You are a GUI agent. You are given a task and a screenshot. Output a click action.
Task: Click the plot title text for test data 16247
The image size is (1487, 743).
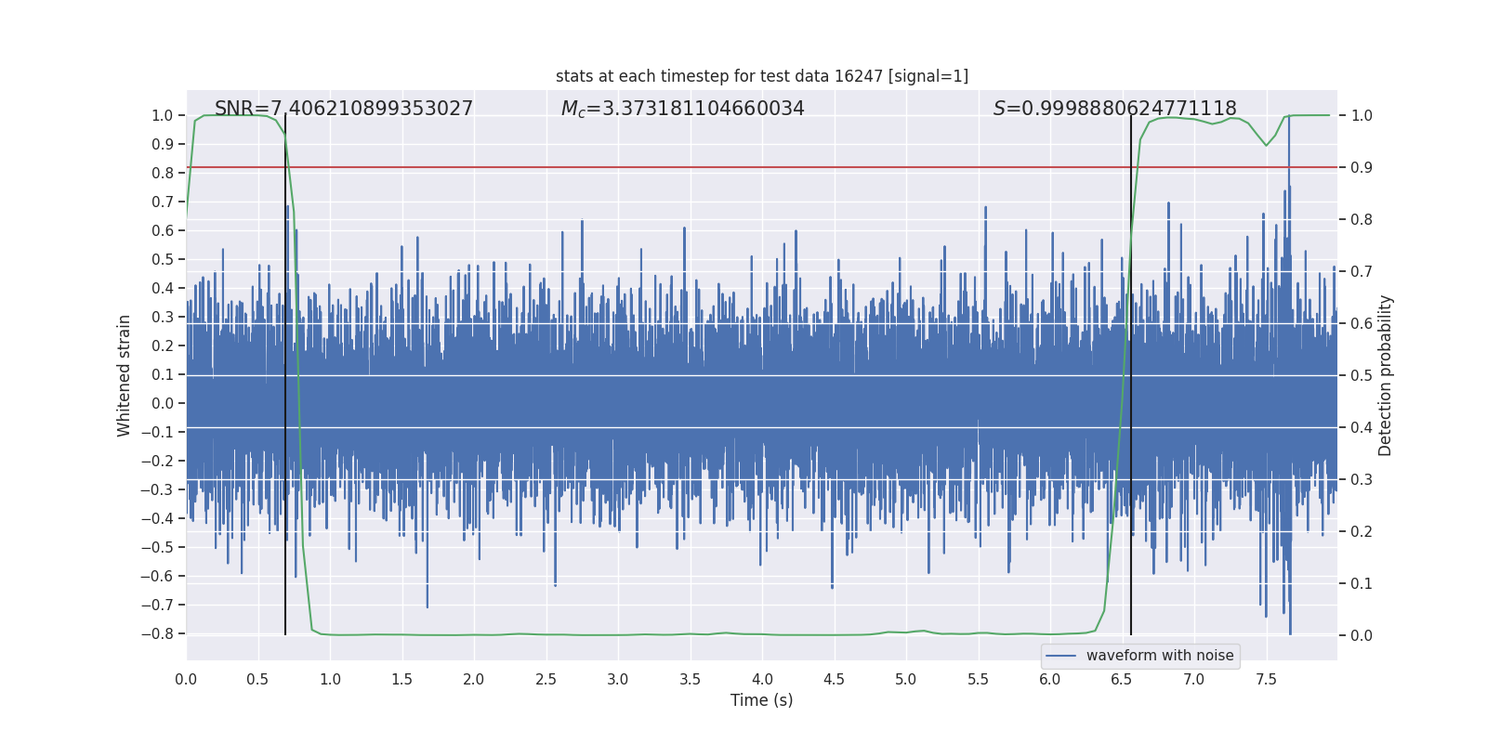point(761,76)
